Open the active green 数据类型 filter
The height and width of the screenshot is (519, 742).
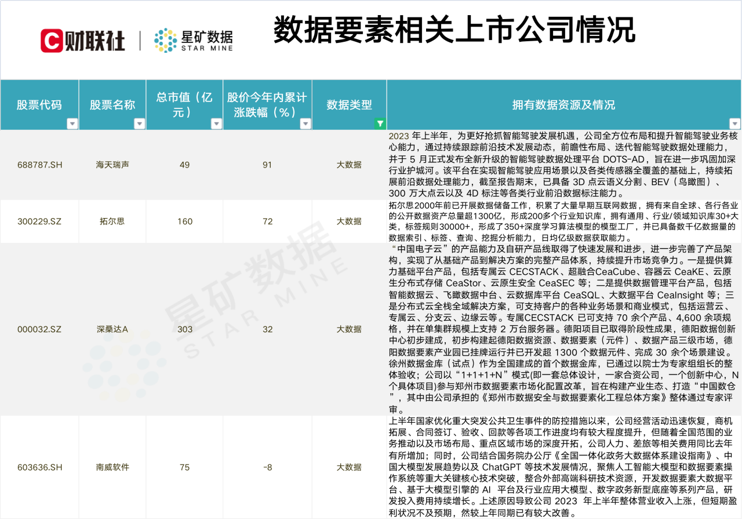tap(380, 124)
